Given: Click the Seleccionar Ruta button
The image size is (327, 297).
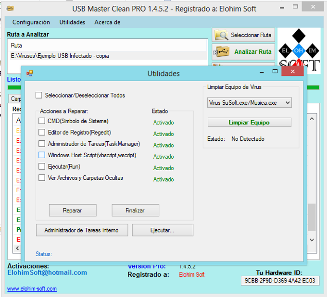Looking at the screenshot, I should pos(243,35).
